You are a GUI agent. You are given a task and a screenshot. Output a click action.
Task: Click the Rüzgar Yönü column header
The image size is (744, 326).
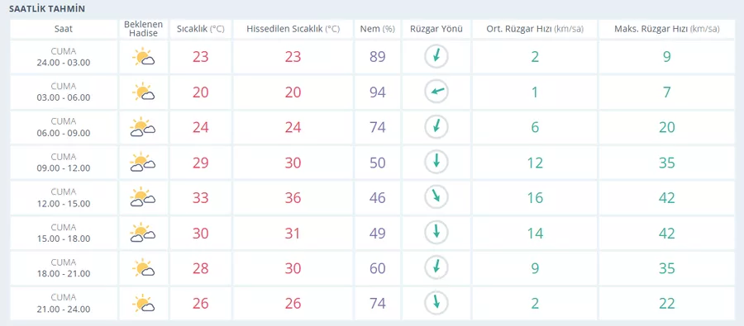tap(436, 29)
